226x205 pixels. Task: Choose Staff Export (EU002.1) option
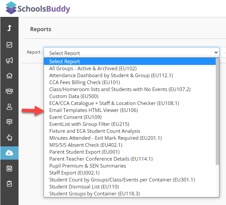[x=74, y=173]
